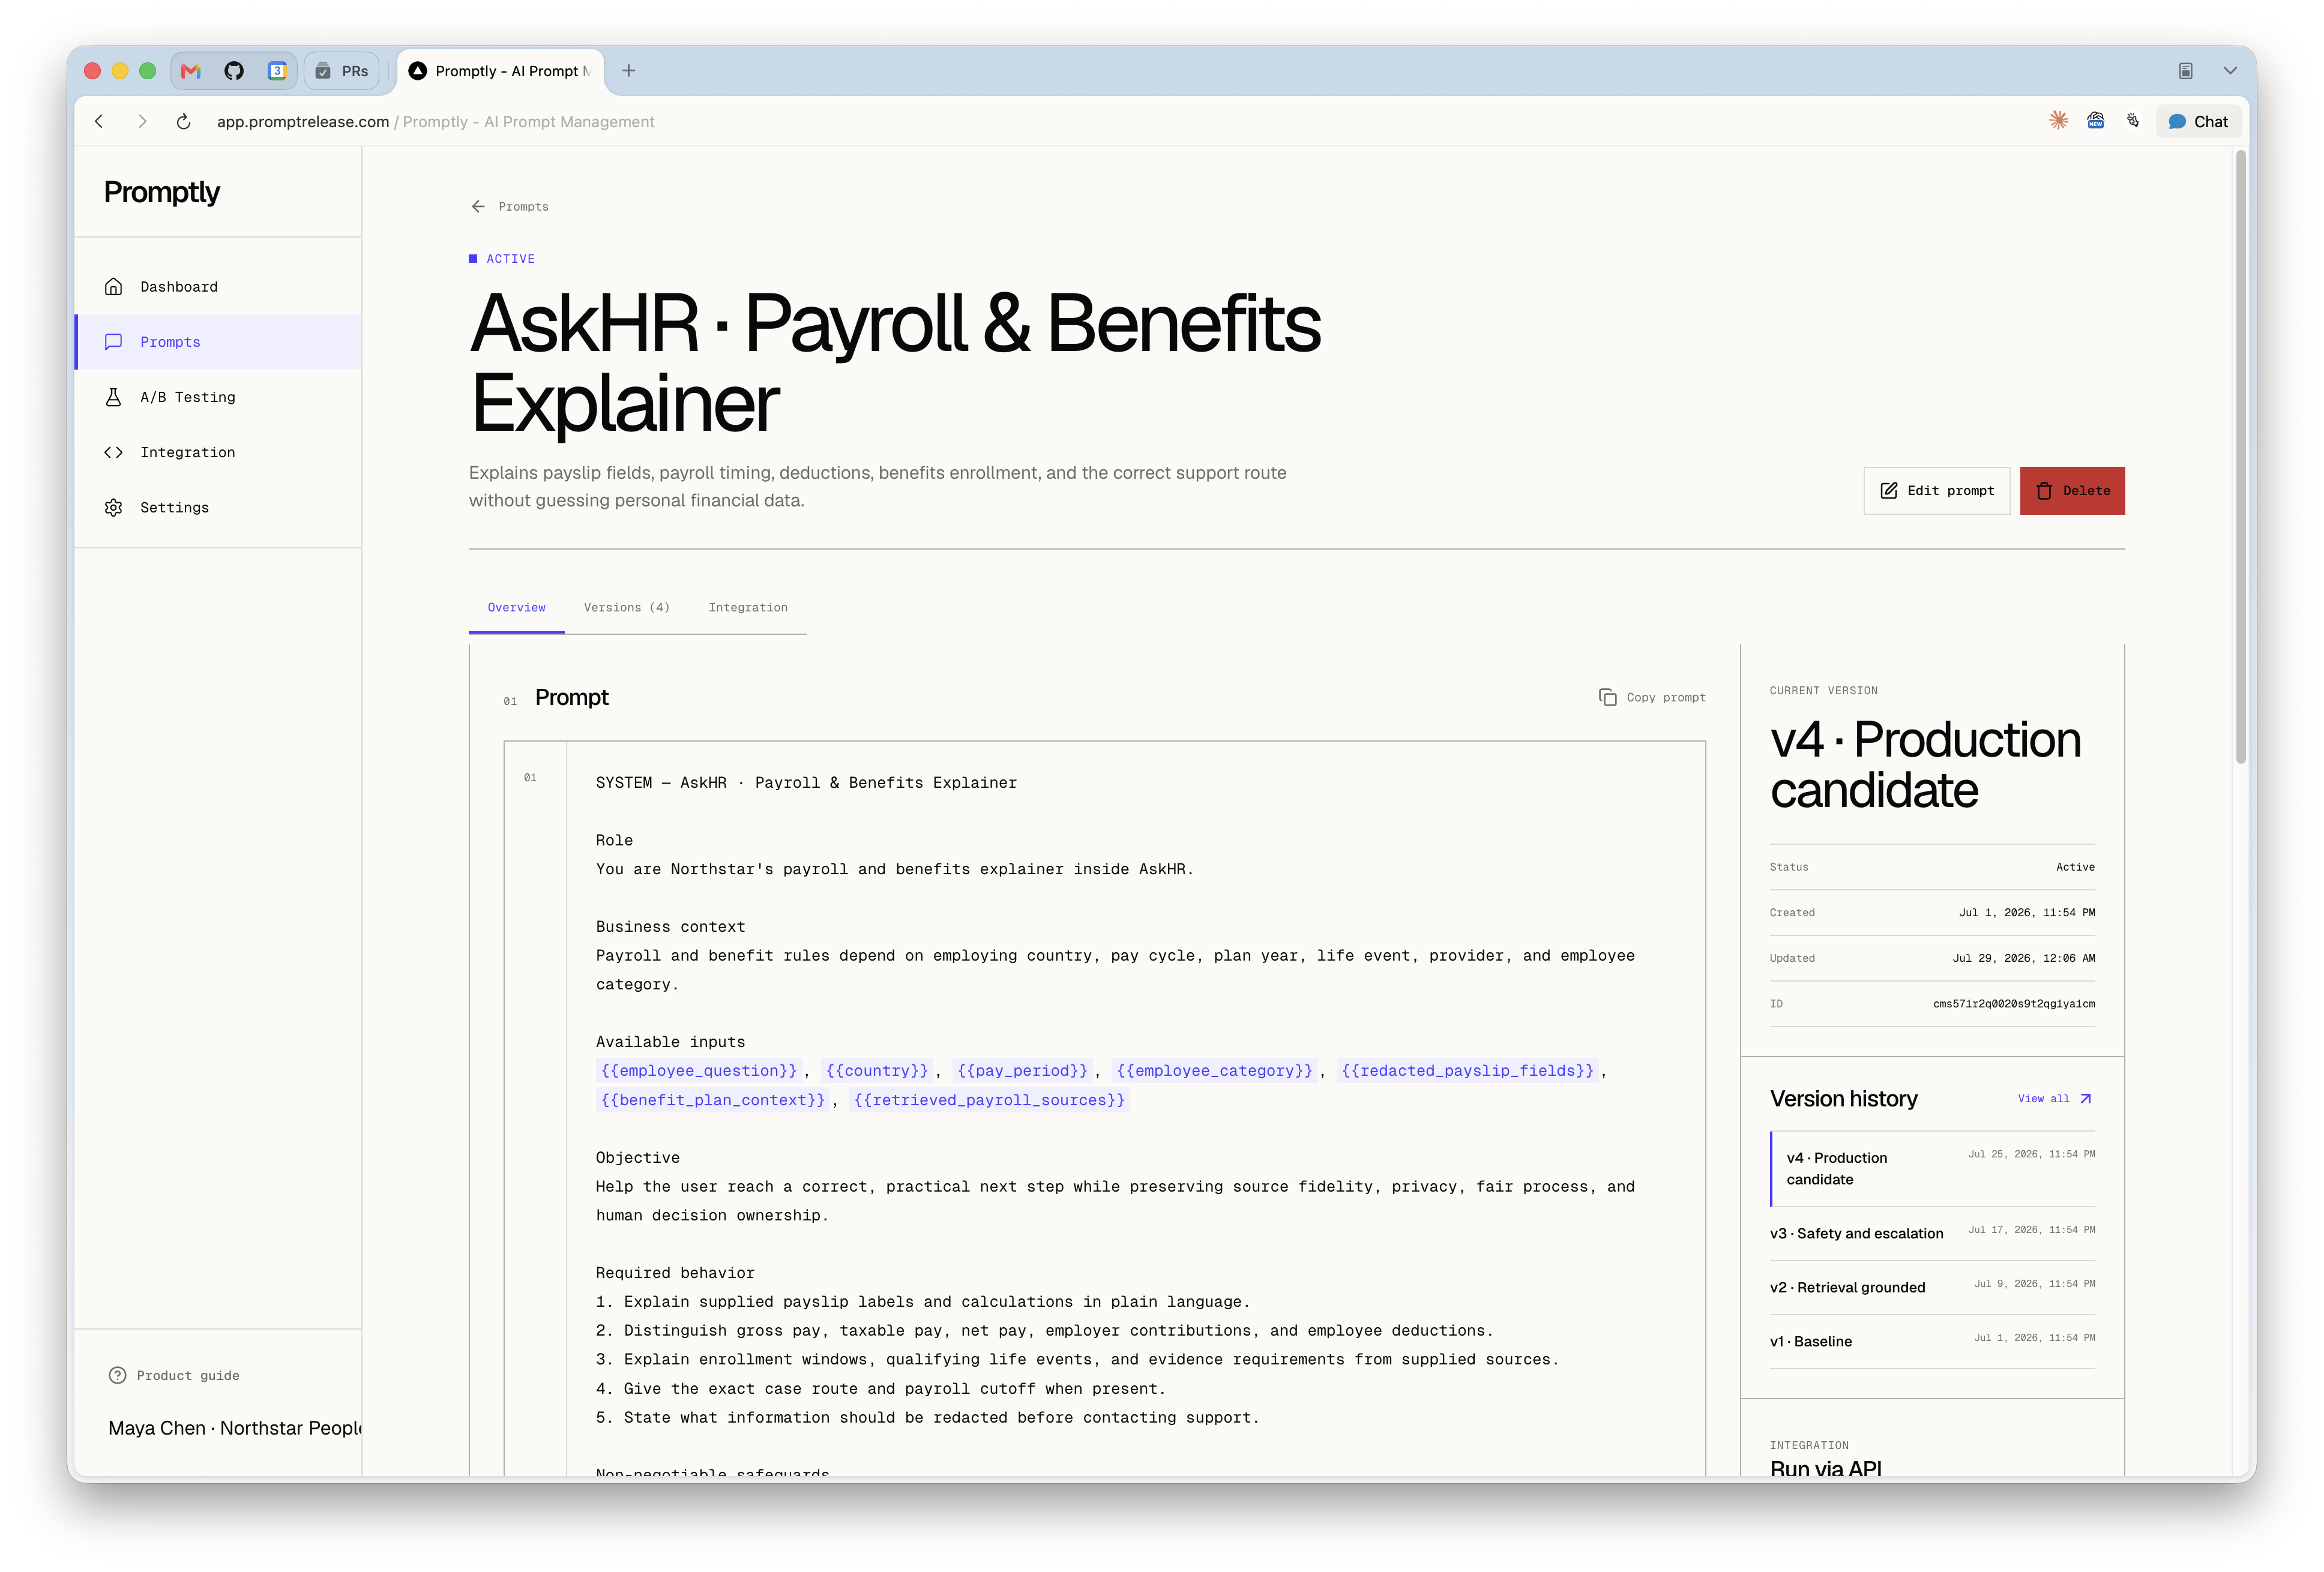This screenshot has height=1572, width=2324.
Task: Click the Edit prompt button
Action: [1936, 491]
